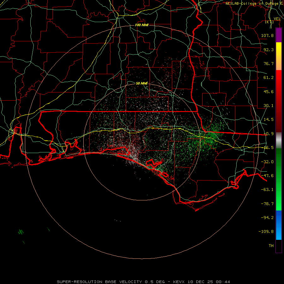Click the -63.1 velocity legend value
Screen dimensions: 284x284
click(267, 190)
